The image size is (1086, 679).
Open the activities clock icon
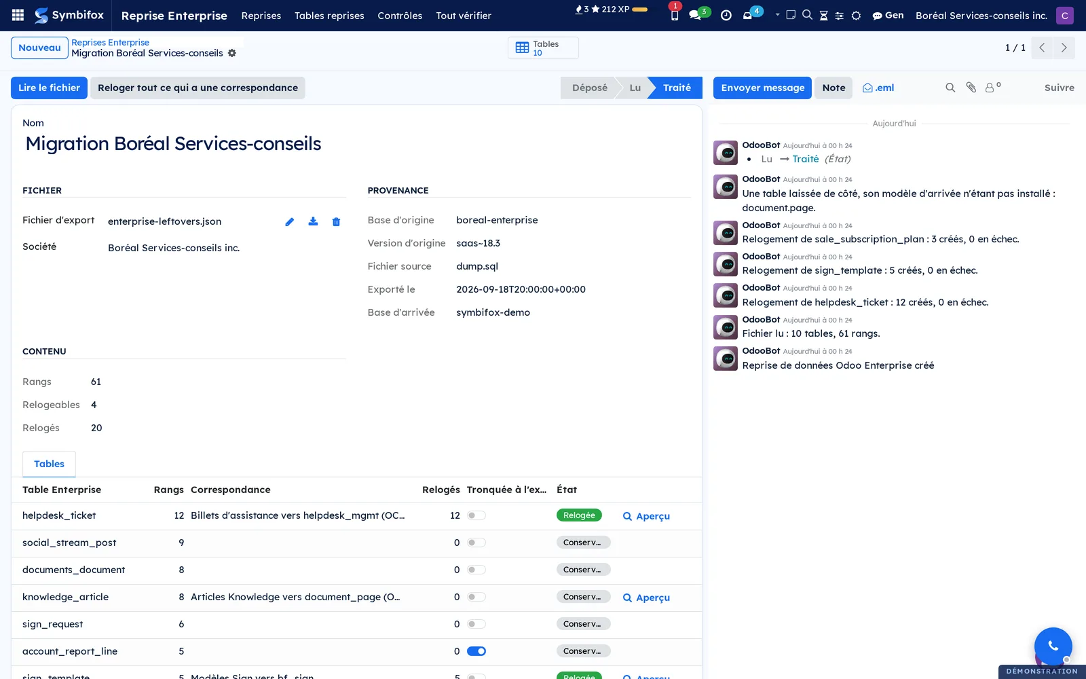[726, 15]
